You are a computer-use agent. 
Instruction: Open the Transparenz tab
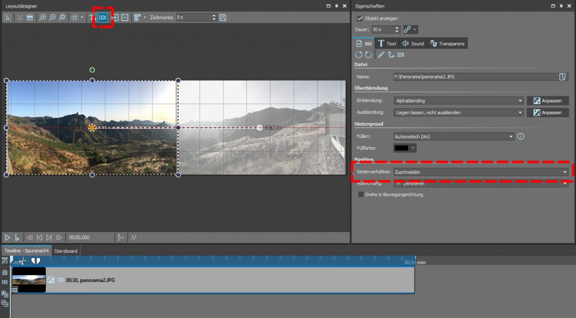click(x=448, y=43)
